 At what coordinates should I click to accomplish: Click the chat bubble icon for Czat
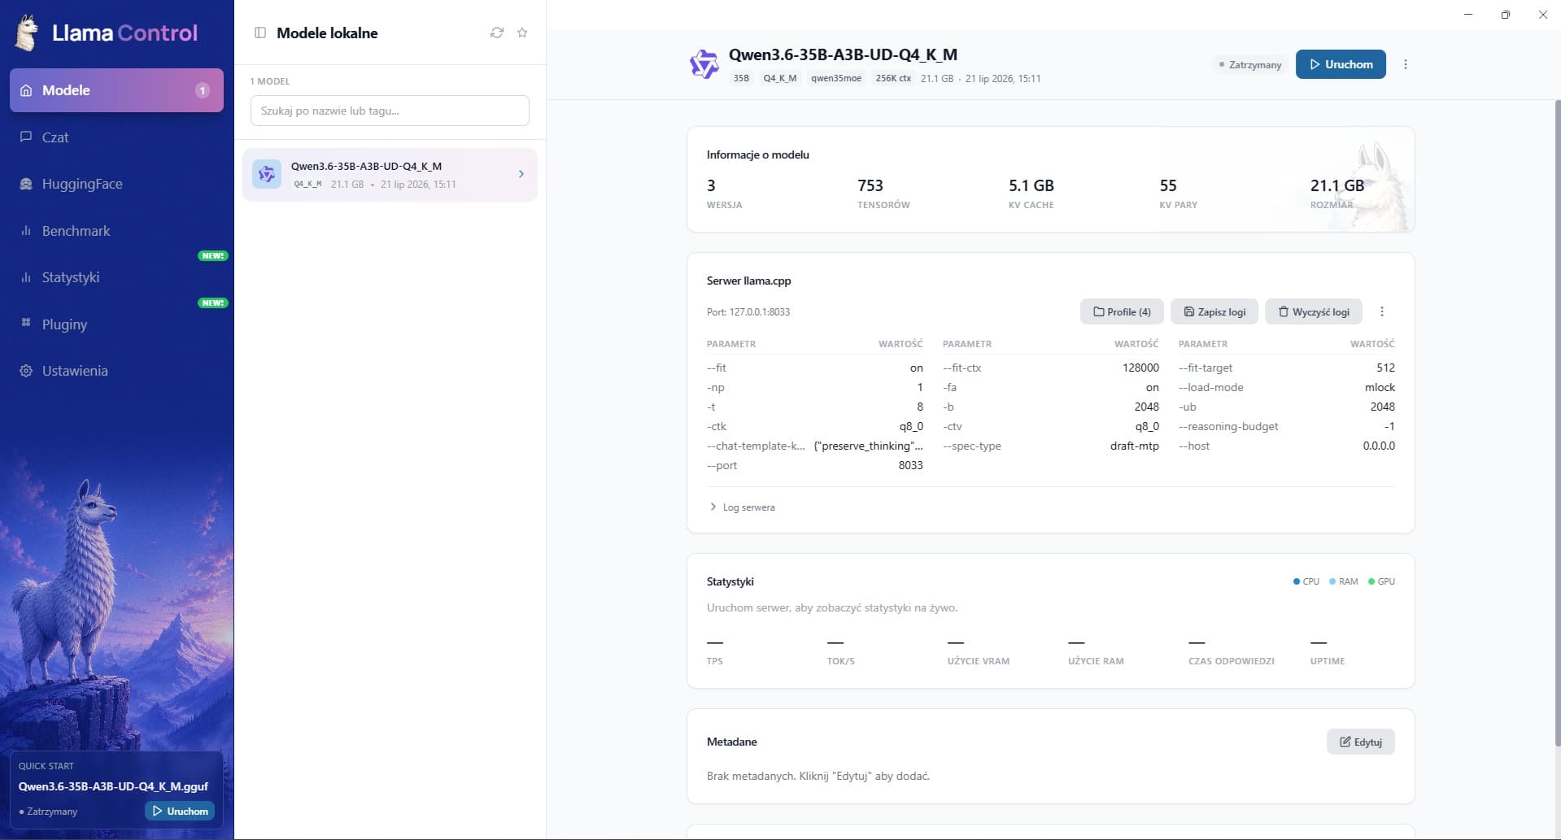pos(26,137)
